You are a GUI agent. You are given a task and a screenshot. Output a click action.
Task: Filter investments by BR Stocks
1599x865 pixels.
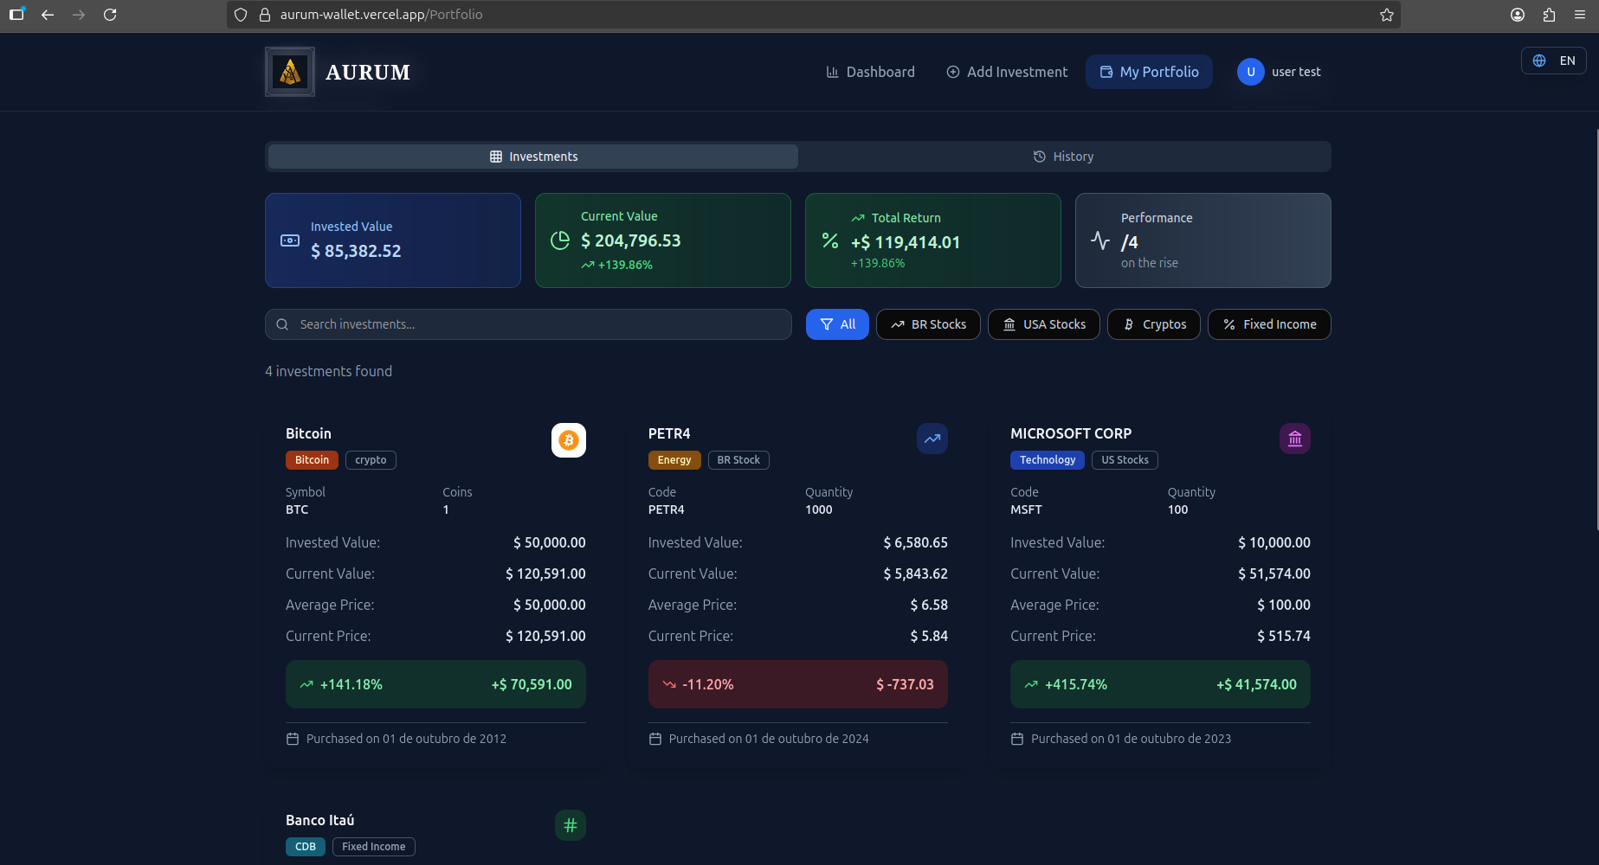(x=928, y=324)
